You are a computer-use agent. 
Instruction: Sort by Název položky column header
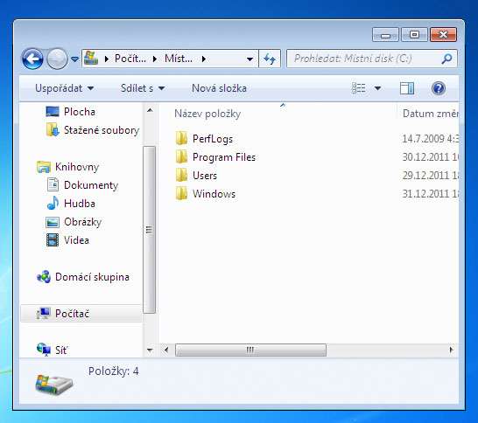pyautogui.click(x=207, y=114)
